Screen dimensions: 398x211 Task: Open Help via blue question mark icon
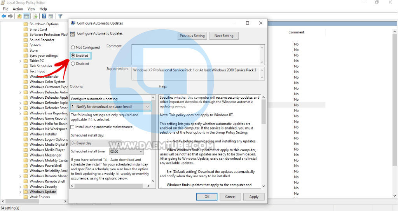click(44, 16)
